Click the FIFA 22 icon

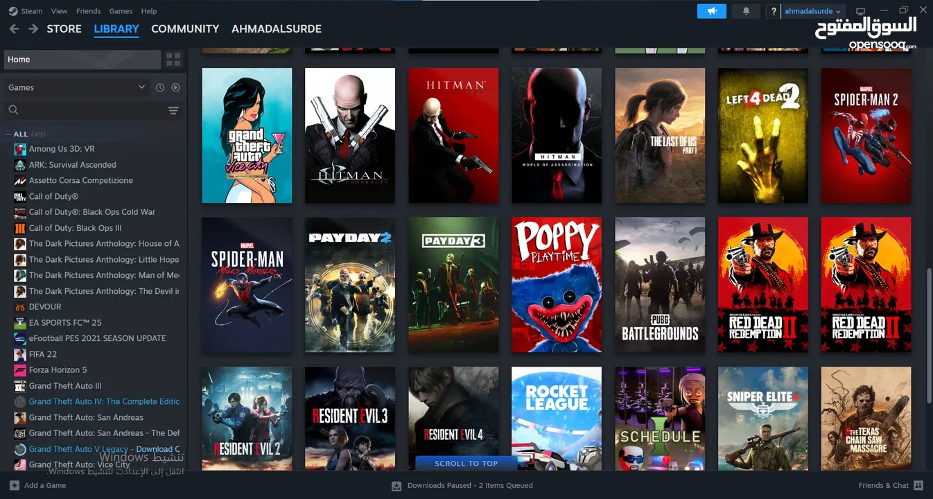(x=20, y=354)
